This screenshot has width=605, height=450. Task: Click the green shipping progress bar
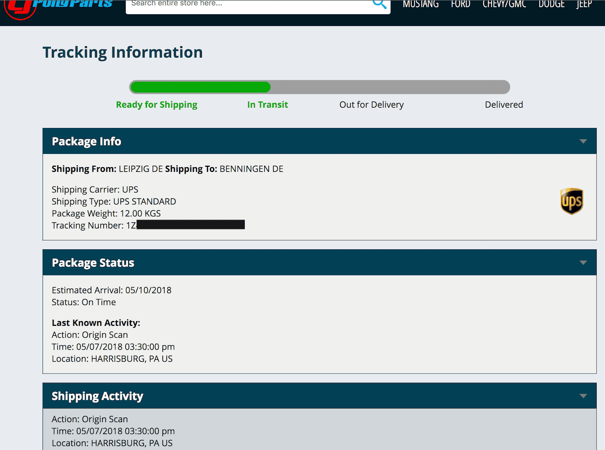point(200,87)
